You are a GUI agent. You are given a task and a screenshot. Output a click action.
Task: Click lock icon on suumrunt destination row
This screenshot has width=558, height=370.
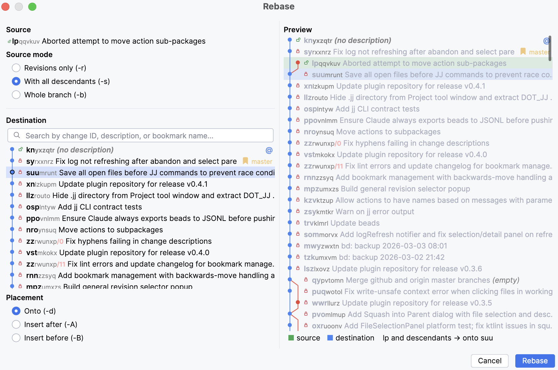[20, 172]
